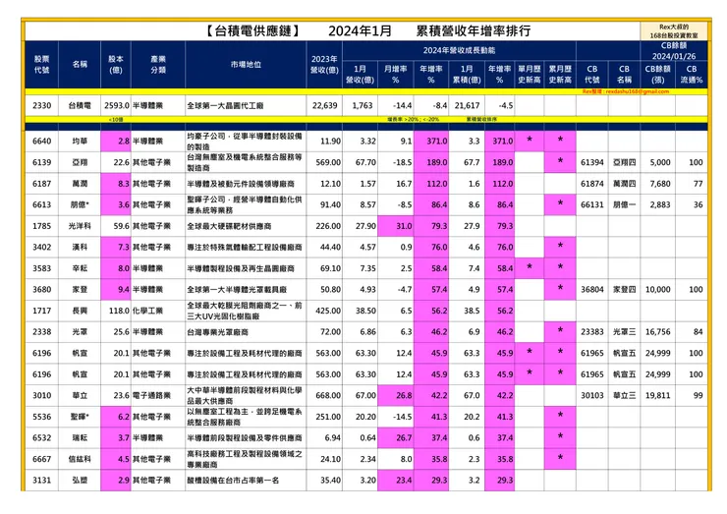Click the 69.10 revenue cell for 辛耘
Viewport: 727px width, 514px height.
pos(324,268)
